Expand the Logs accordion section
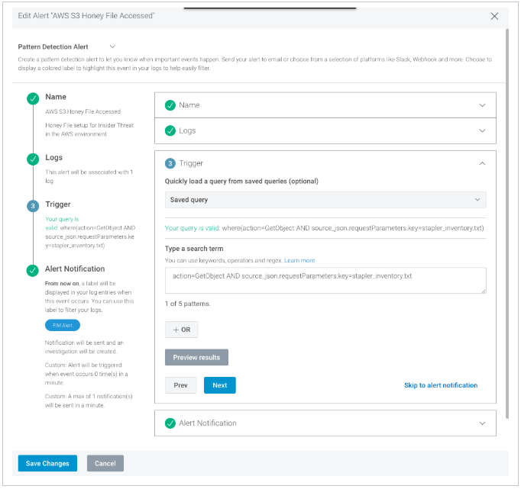 click(x=481, y=131)
